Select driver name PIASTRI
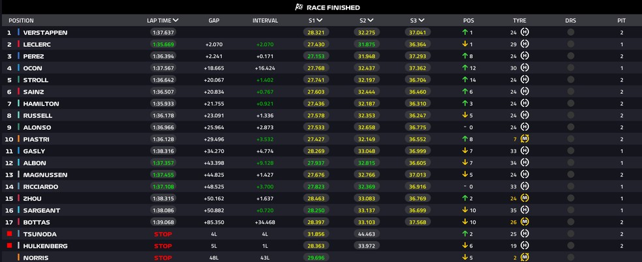Screen dimensions: 642x262 pyautogui.click(x=36, y=139)
